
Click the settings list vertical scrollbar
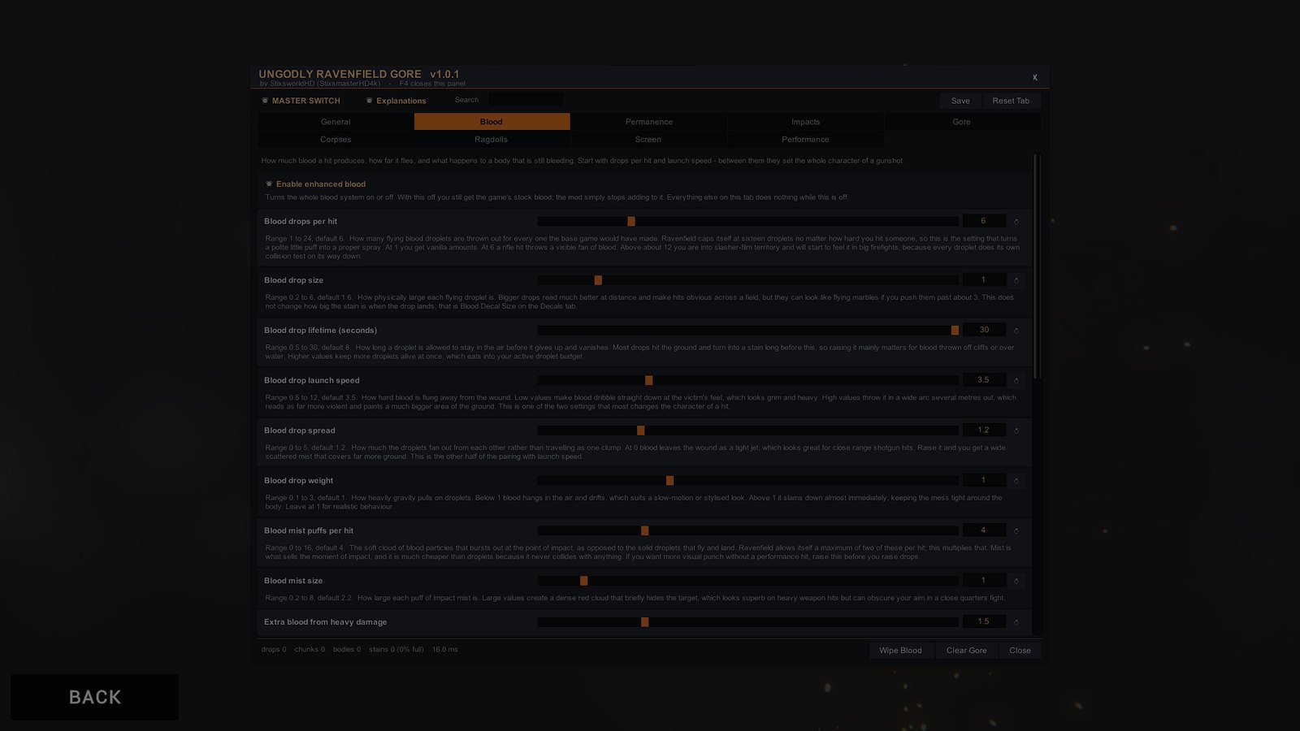[x=1037, y=394]
